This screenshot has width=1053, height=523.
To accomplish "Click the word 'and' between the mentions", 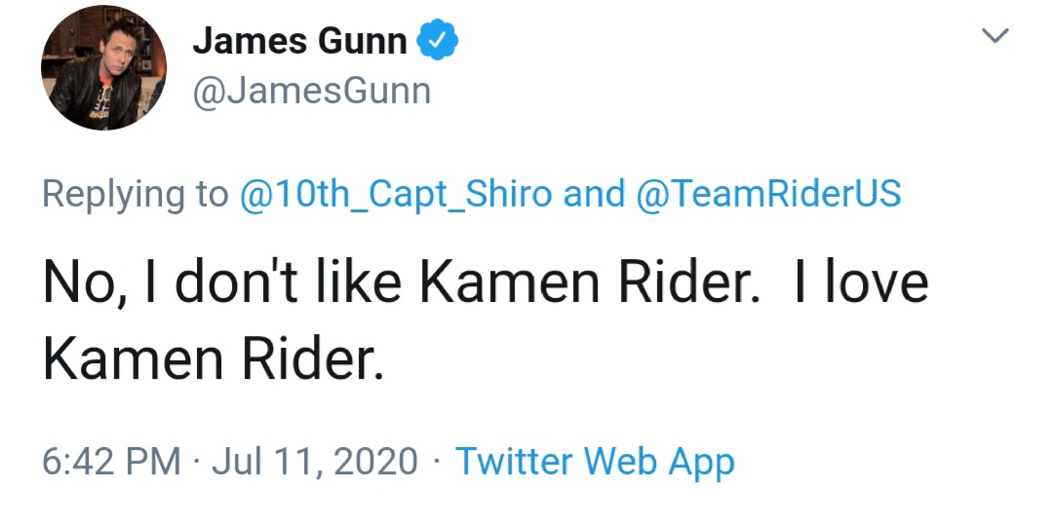I will click(x=595, y=194).
